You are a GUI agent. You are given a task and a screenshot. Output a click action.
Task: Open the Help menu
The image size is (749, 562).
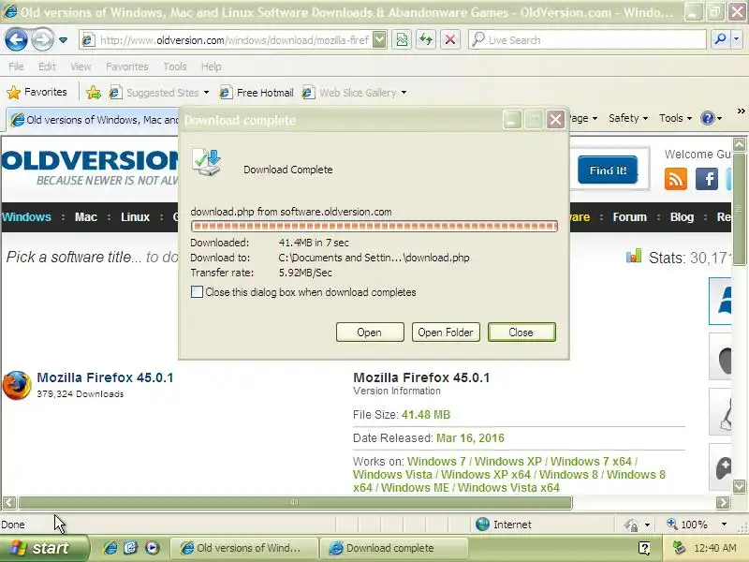(212, 67)
